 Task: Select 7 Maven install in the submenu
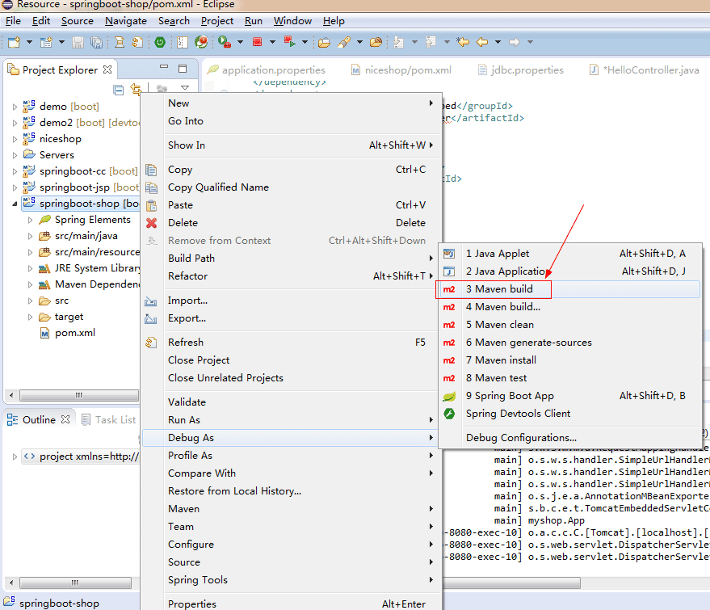point(501,360)
